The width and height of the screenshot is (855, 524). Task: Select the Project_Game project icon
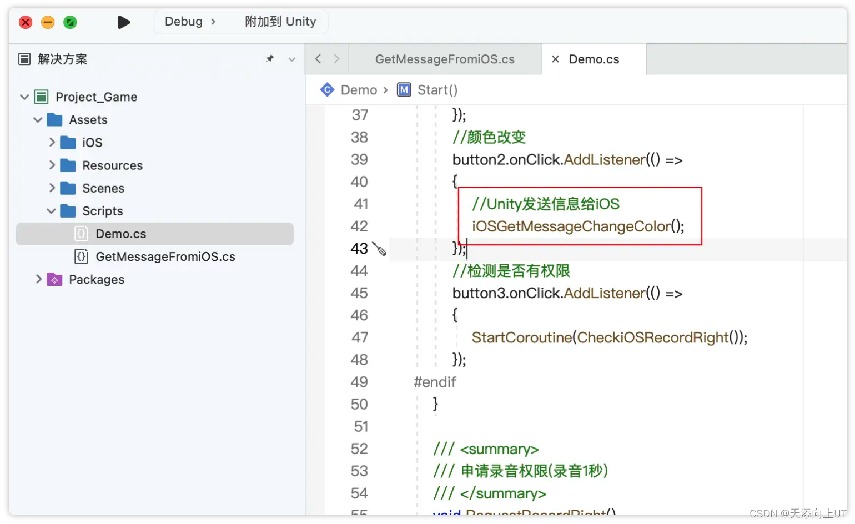point(41,97)
